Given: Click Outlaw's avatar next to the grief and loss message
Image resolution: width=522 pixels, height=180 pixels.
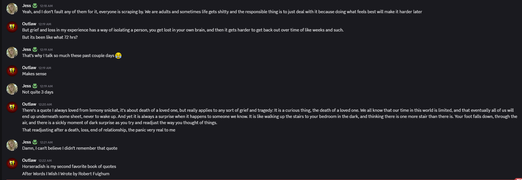Looking at the screenshot, I should pos(12,27).
